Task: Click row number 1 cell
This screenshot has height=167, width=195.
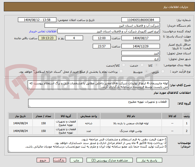Action: tap(187, 123)
